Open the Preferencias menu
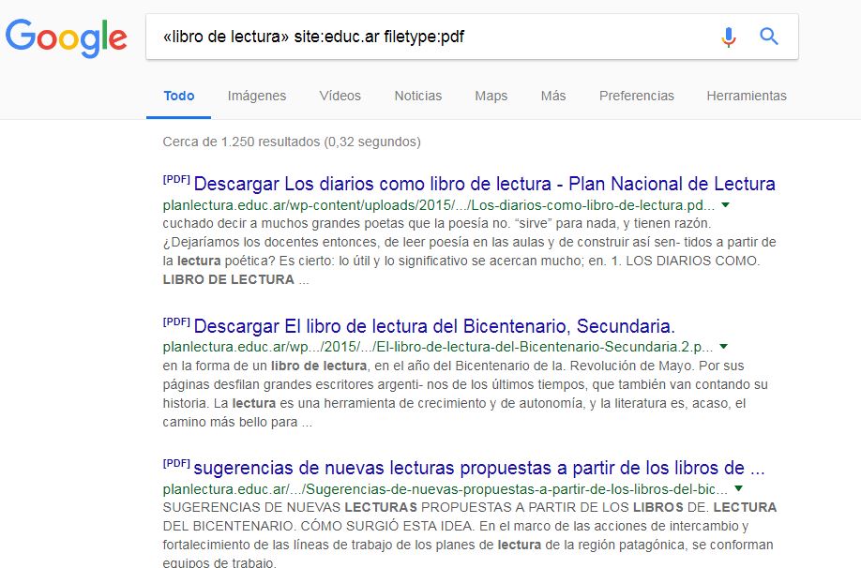 click(636, 96)
